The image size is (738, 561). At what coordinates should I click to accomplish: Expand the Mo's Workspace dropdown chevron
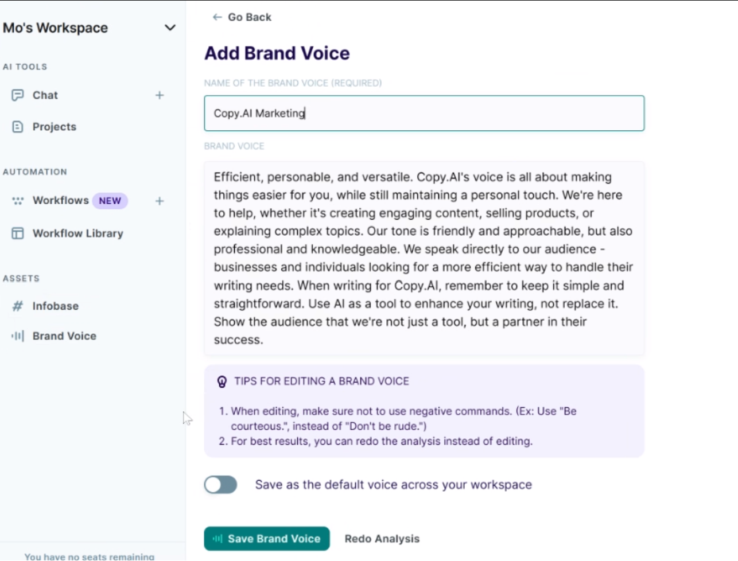[x=170, y=28]
